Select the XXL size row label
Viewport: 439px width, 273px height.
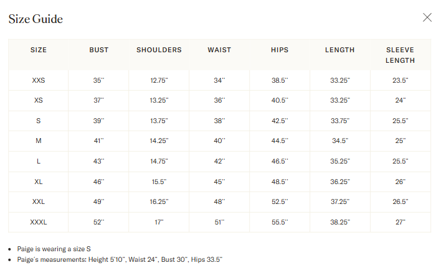pos(39,201)
